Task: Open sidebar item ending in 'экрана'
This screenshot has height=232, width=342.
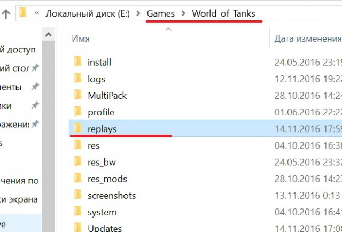Action: pos(19,199)
